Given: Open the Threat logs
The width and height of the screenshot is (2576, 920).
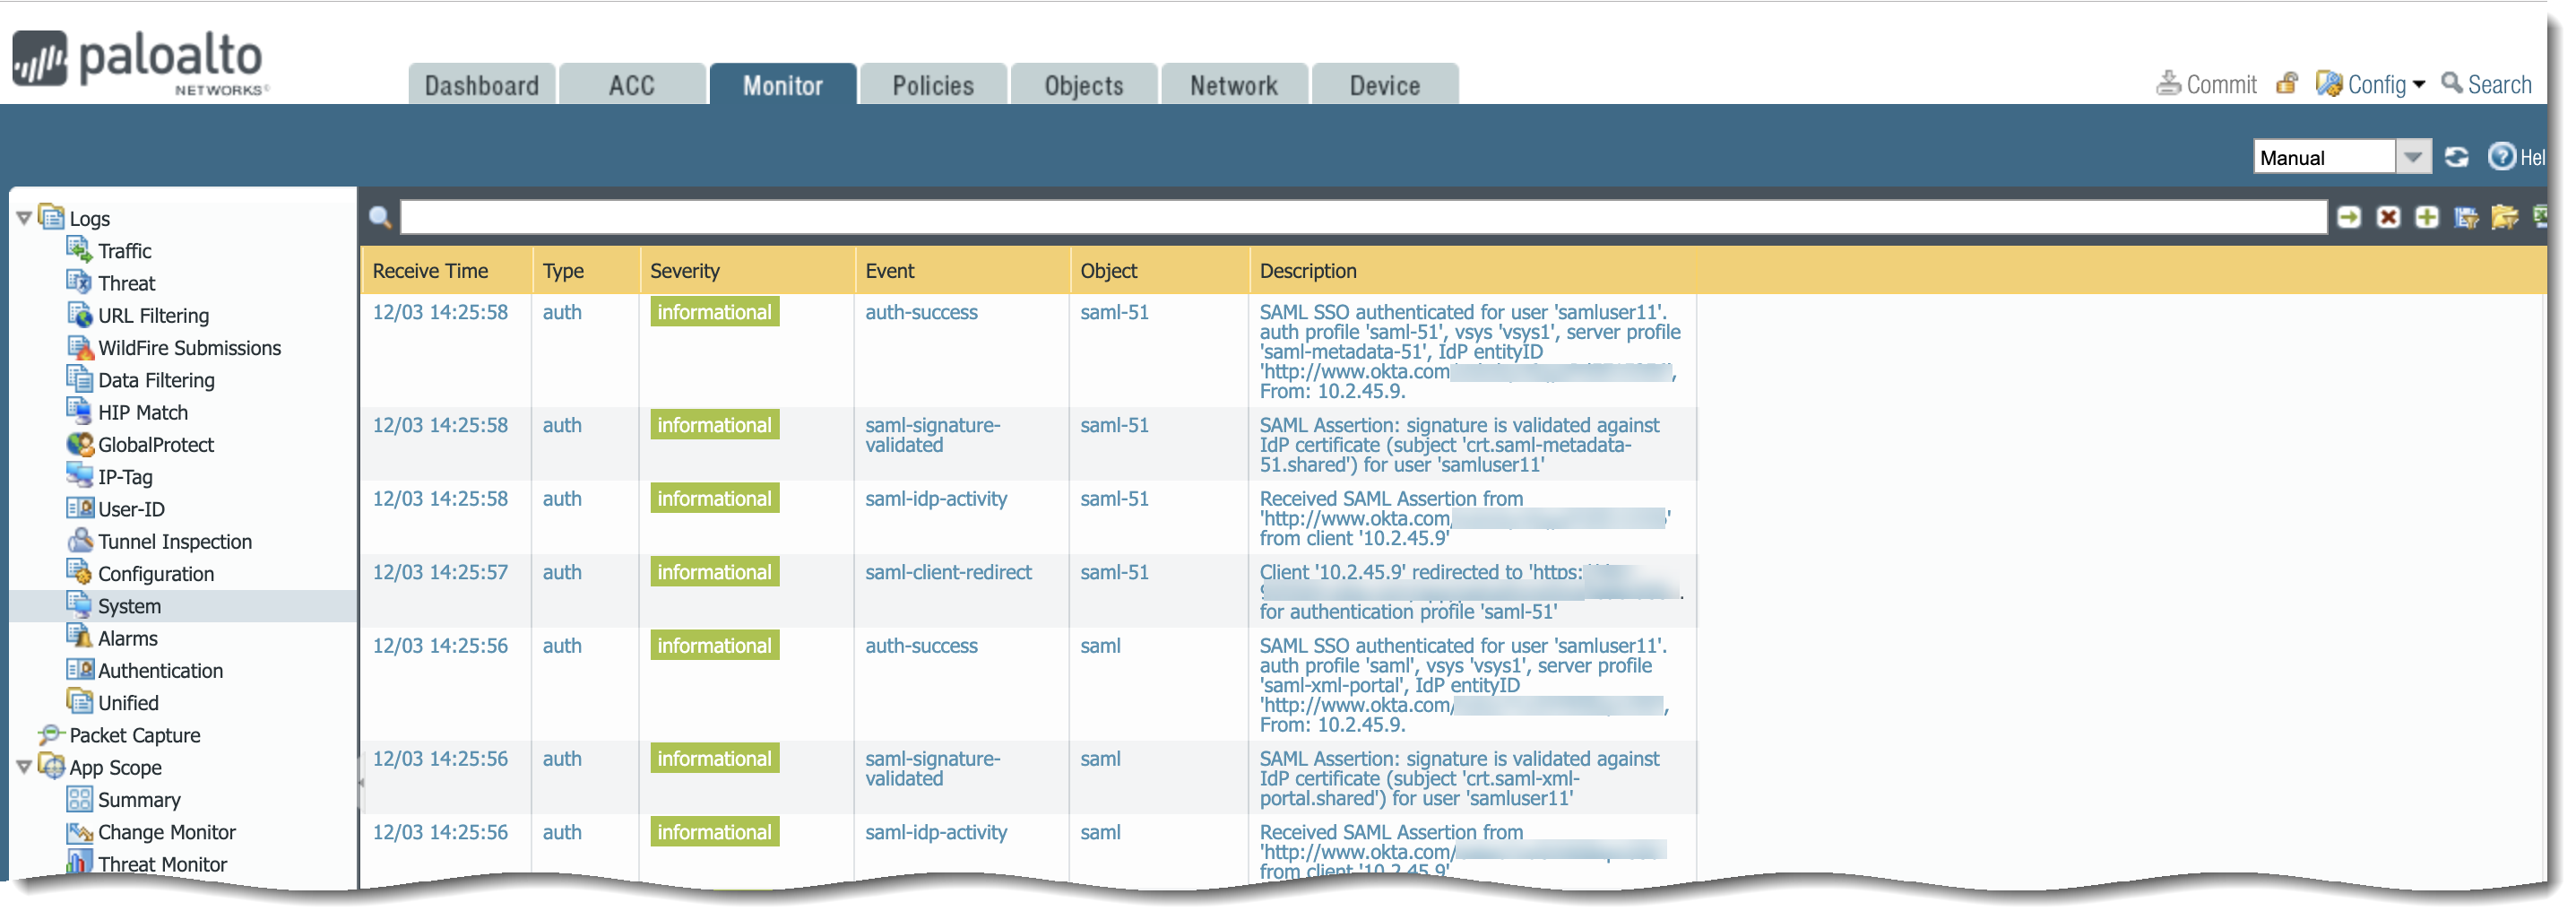Looking at the screenshot, I should coord(126,283).
